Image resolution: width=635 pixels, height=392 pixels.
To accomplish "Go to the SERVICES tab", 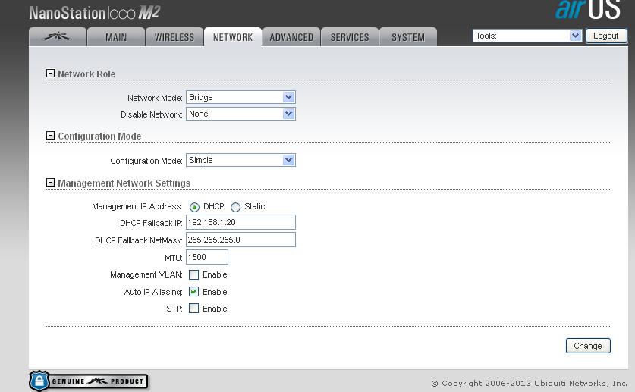I will [350, 37].
